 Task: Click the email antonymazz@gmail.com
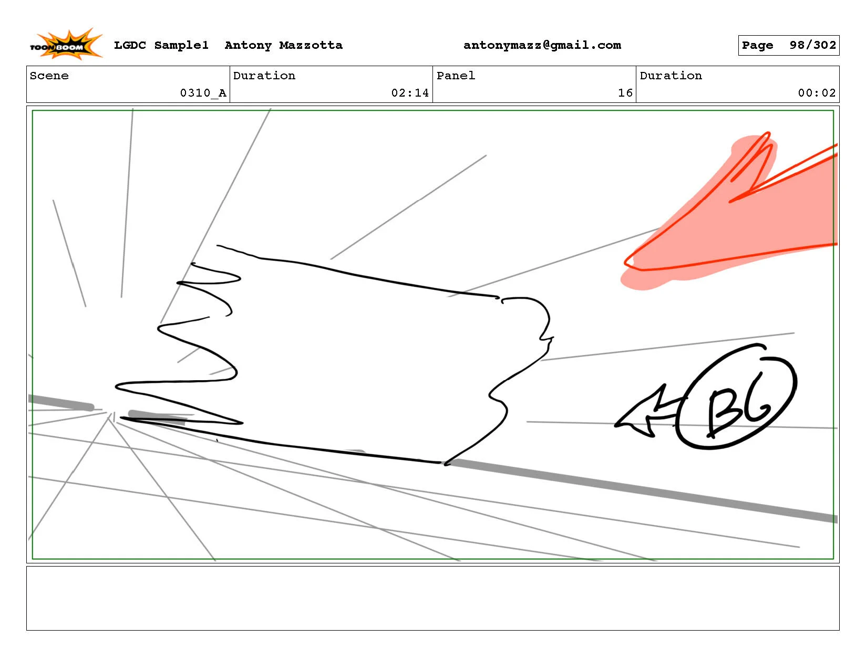point(542,45)
